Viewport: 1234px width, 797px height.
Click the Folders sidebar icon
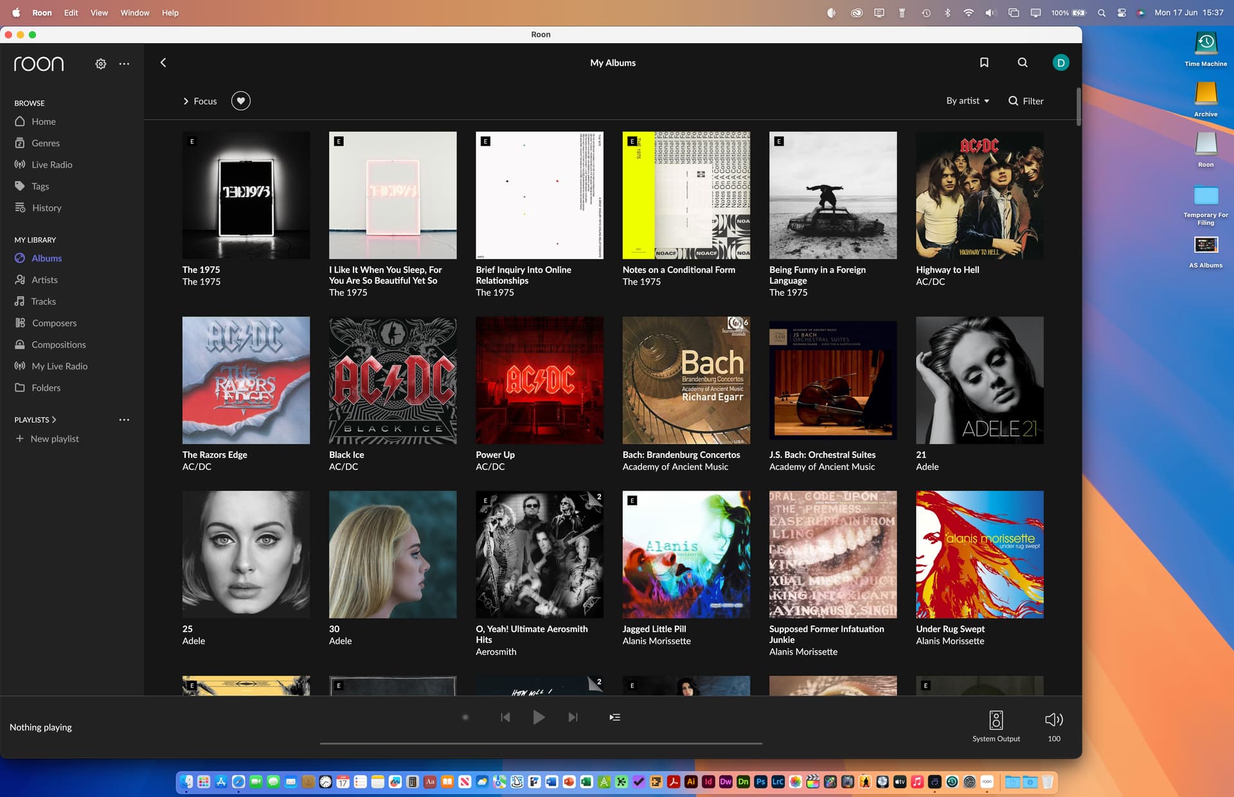[x=20, y=388]
